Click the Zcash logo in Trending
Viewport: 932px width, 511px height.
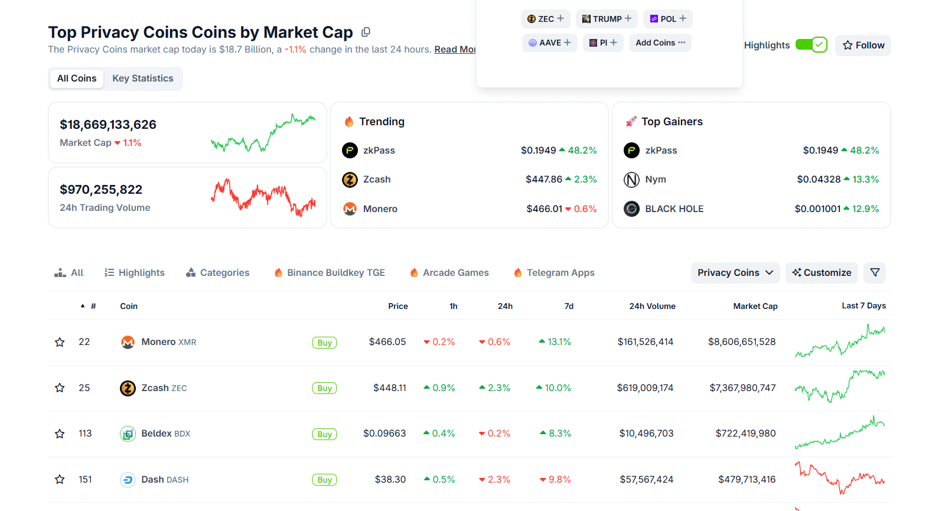point(350,180)
